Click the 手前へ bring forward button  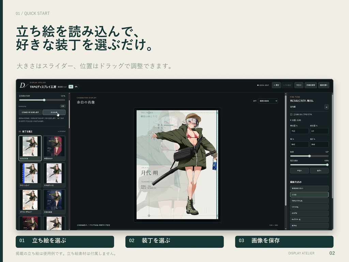point(299,171)
